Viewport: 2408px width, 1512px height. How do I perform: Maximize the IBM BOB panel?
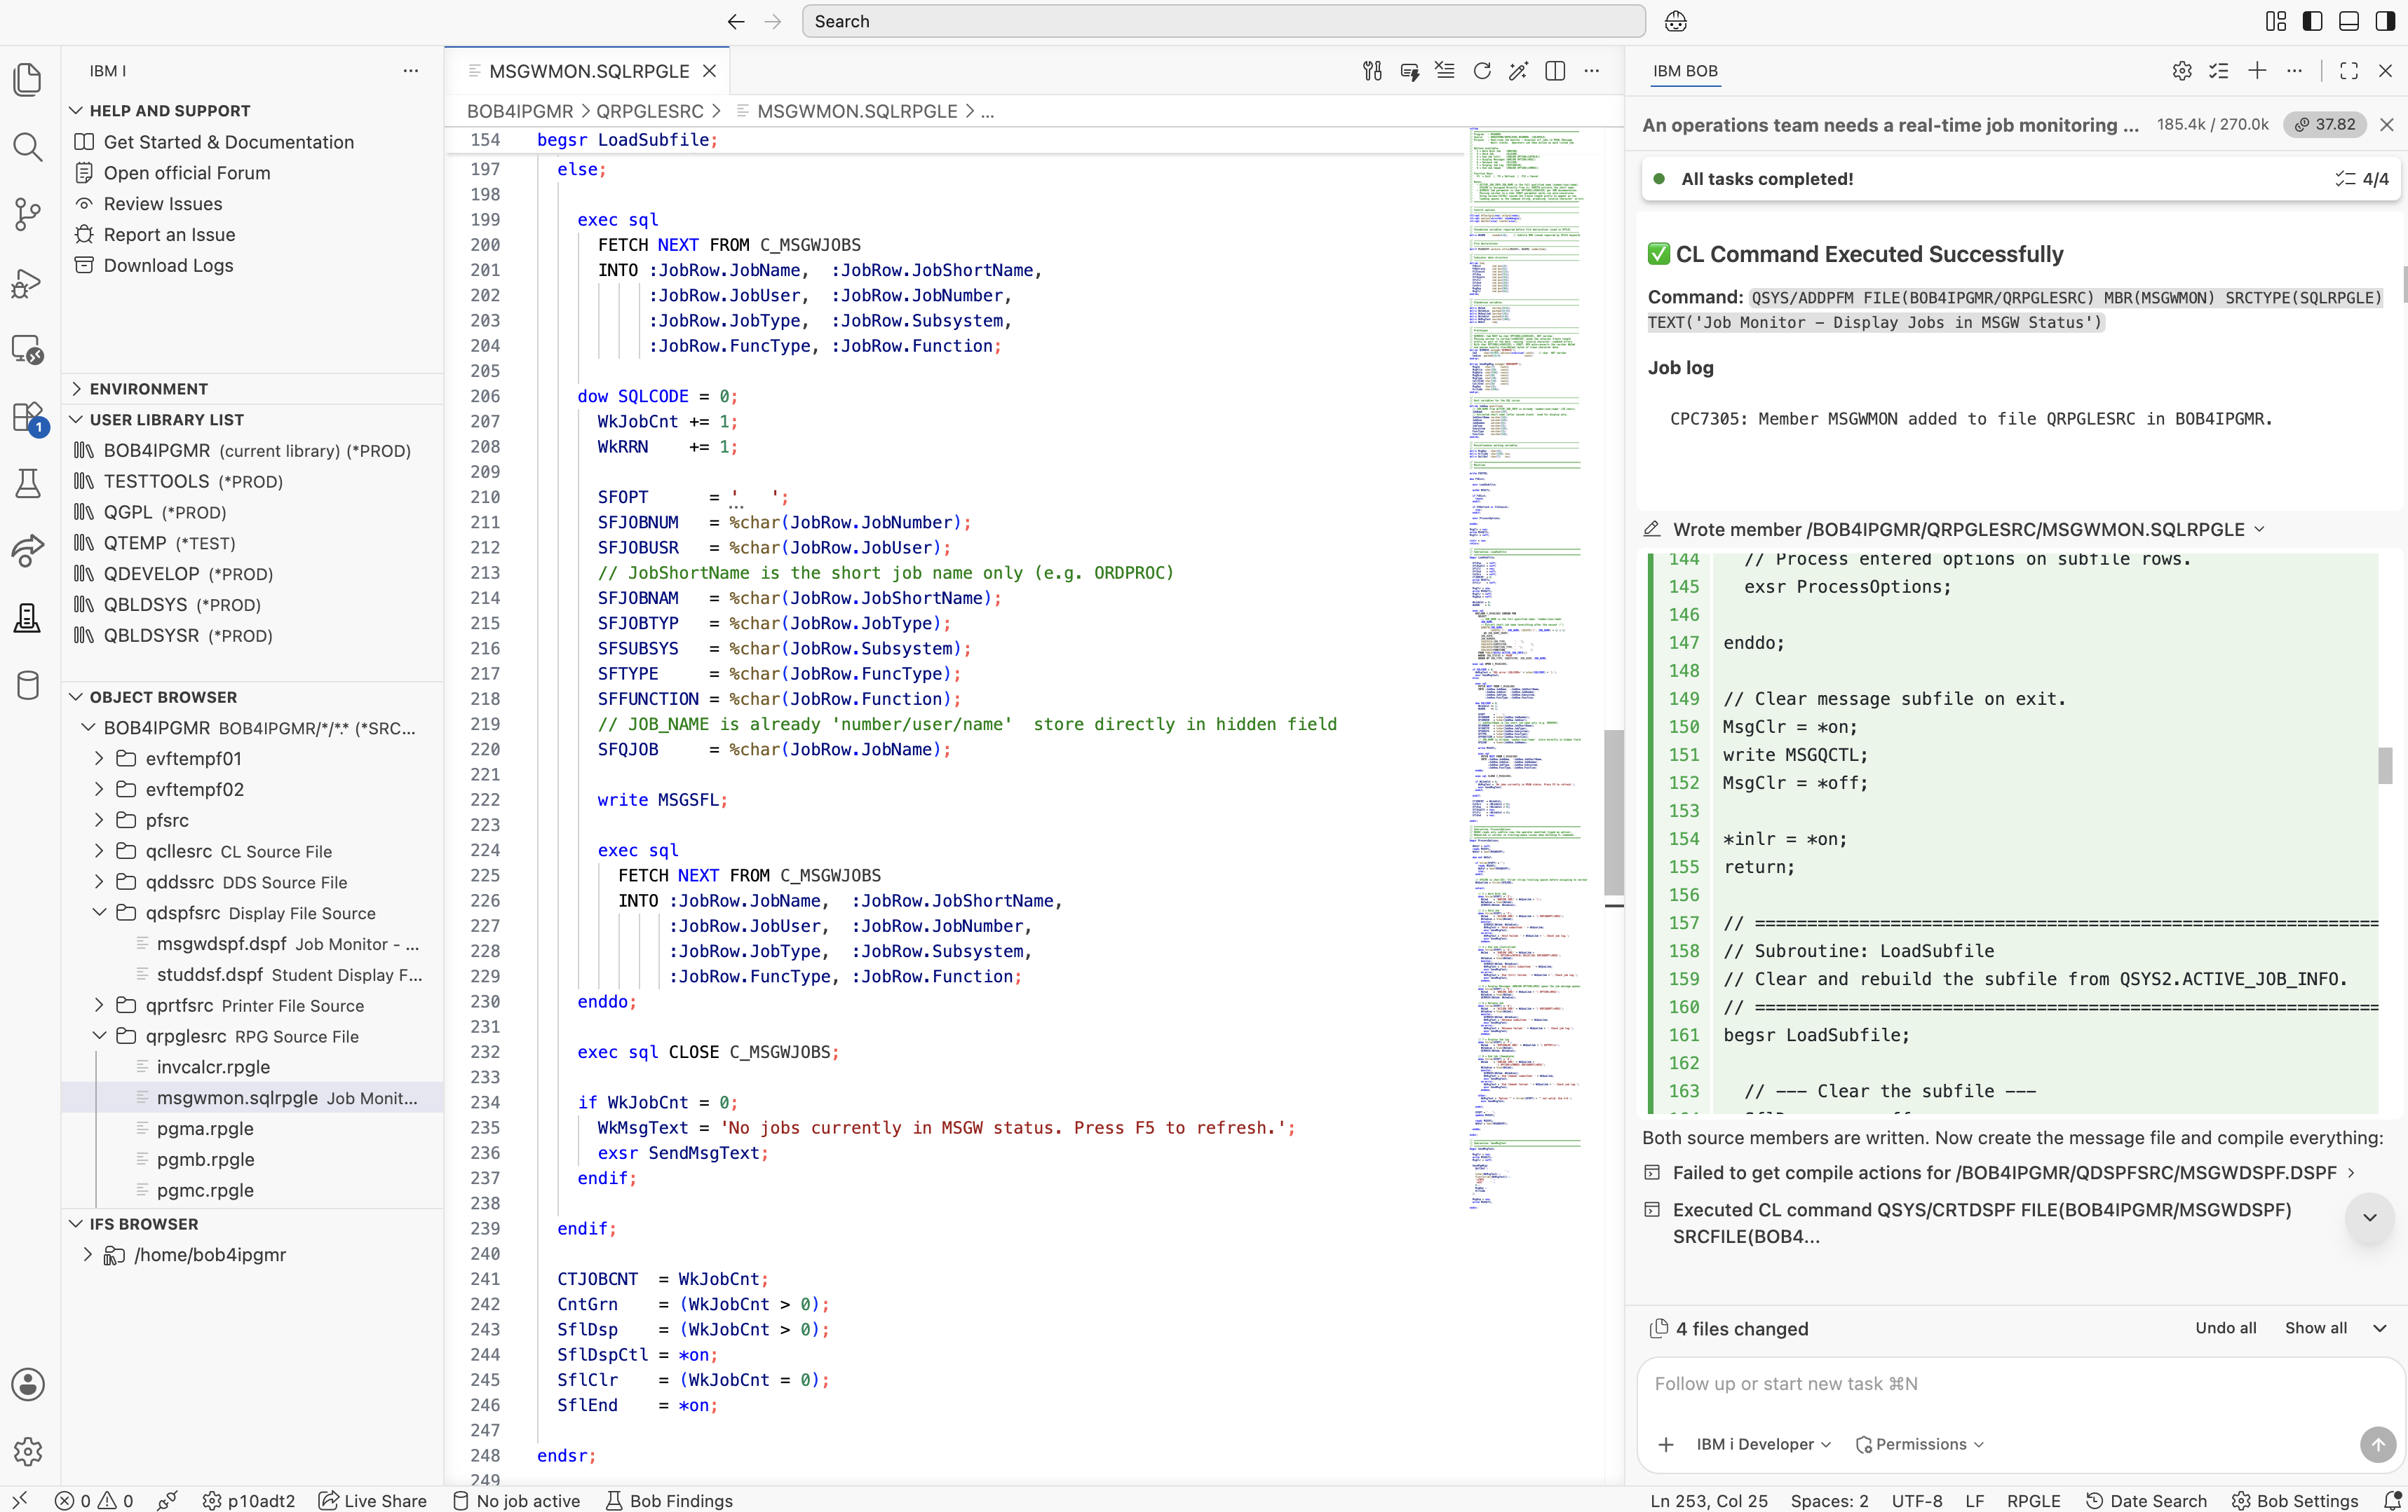pyautogui.click(x=2349, y=71)
